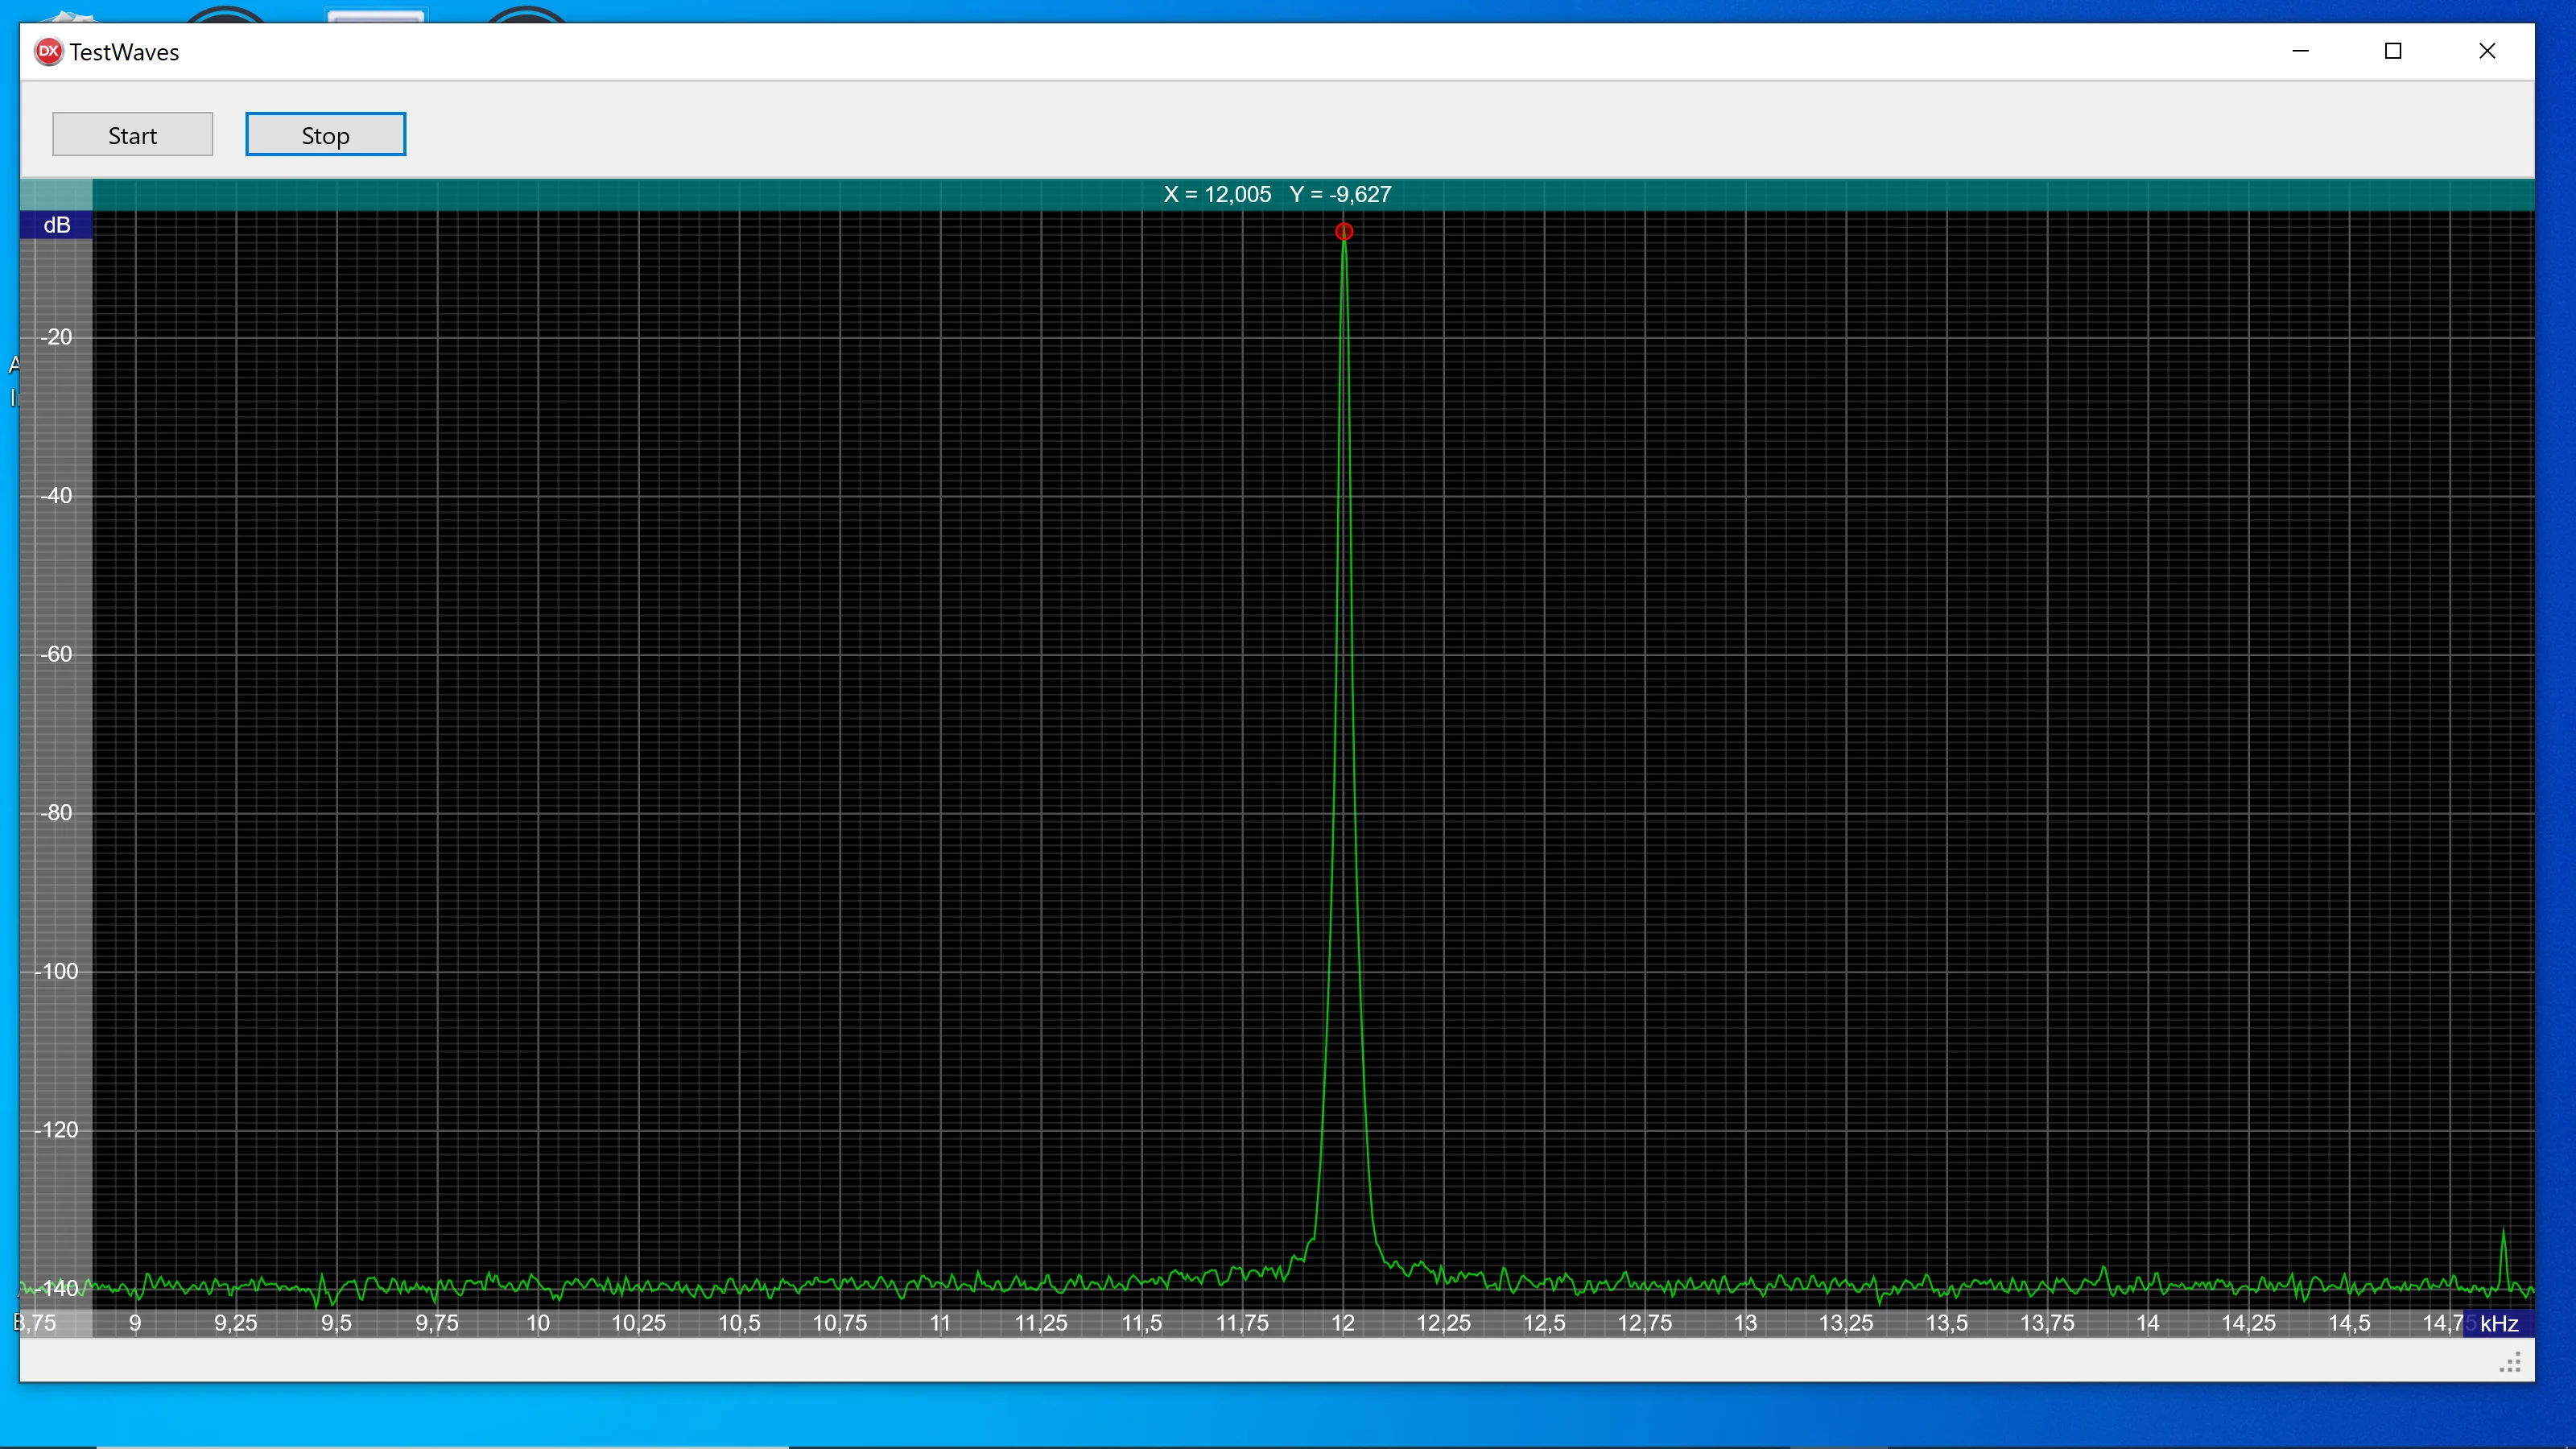Click the window resize grip
This screenshot has height=1449, width=2576.
click(x=2510, y=1363)
